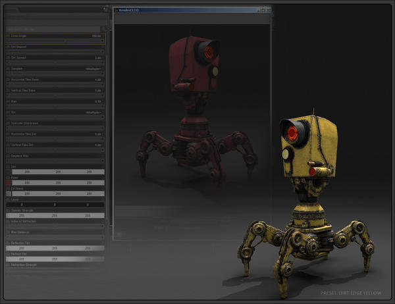Image resolution: width=395 pixels, height=304 pixels.
Task: Click the Reflection Tint color bar
Action: 55,248
